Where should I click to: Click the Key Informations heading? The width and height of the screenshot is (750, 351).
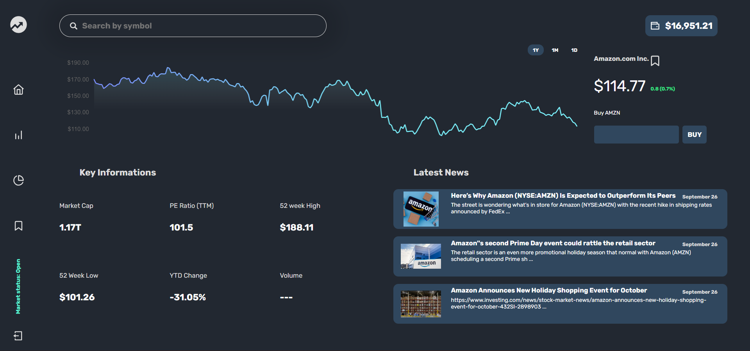pyautogui.click(x=118, y=173)
